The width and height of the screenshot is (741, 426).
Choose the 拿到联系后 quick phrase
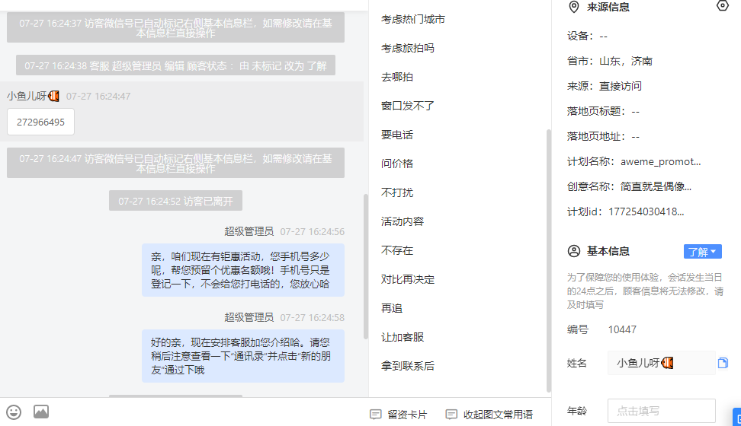407,366
